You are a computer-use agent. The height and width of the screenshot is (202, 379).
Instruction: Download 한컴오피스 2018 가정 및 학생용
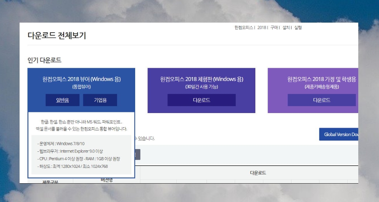[321, 100]
